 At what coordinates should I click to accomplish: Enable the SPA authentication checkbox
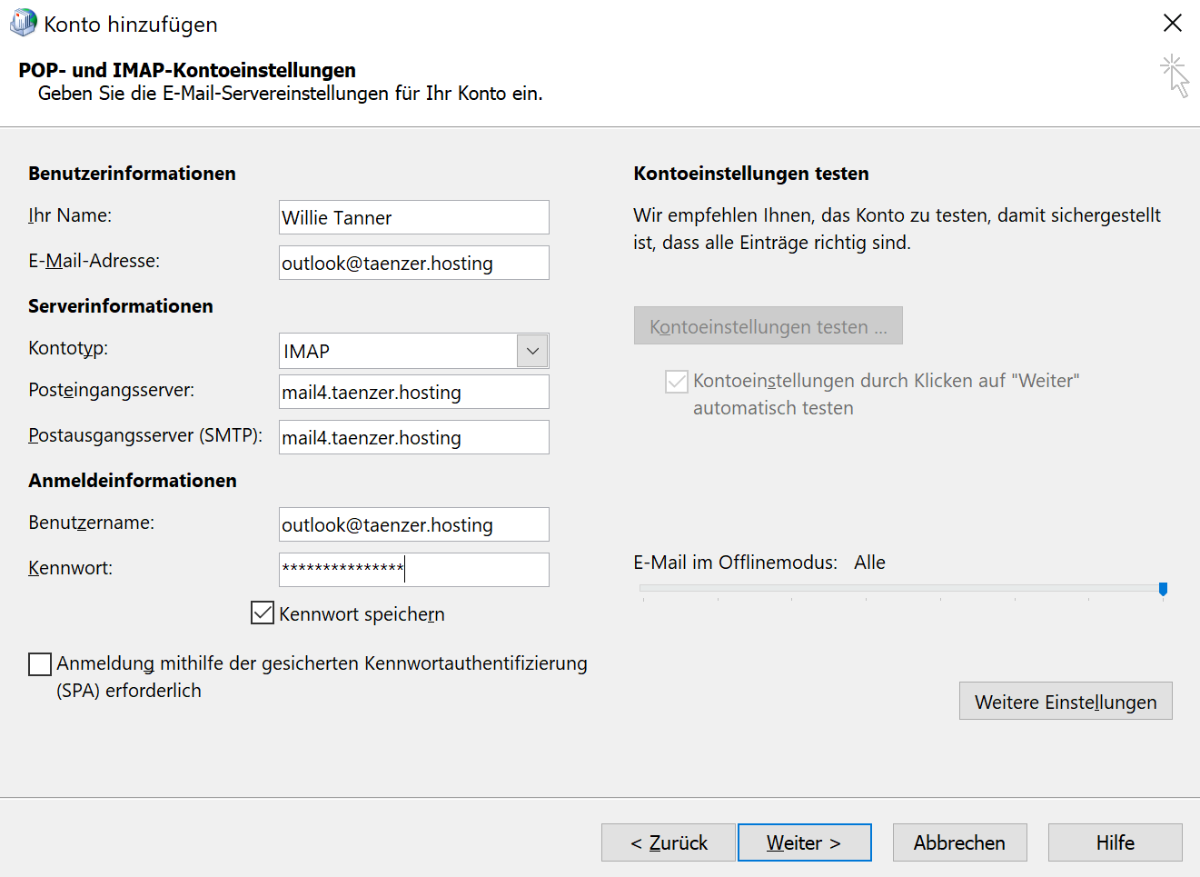click(40, 664)
